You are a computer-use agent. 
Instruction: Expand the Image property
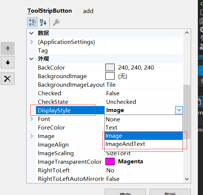tap(32, 136)
